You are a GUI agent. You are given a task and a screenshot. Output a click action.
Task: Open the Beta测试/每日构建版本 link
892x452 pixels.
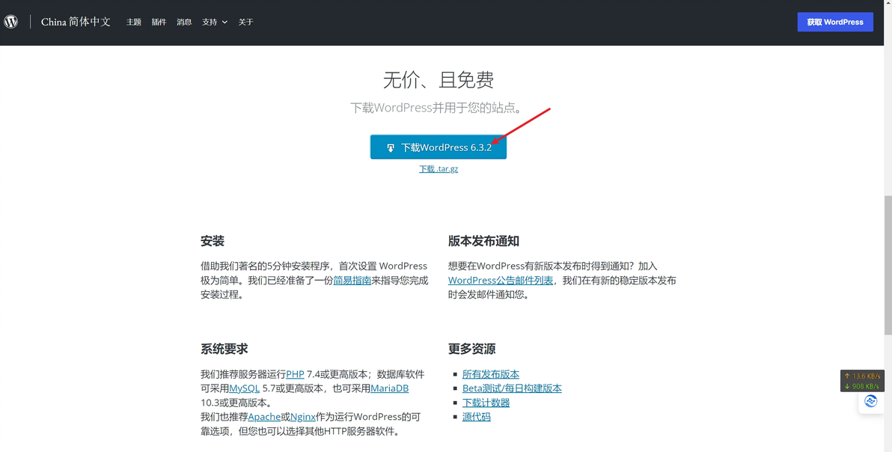[x=512, y=388]
